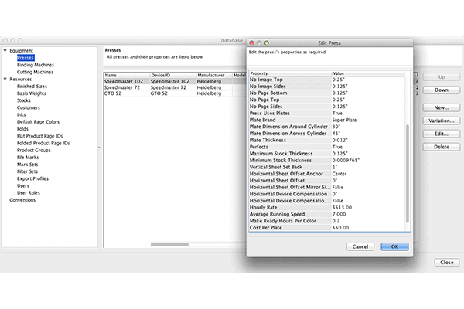
Task: Click the Delete button
Action: [x=442, y=147]
